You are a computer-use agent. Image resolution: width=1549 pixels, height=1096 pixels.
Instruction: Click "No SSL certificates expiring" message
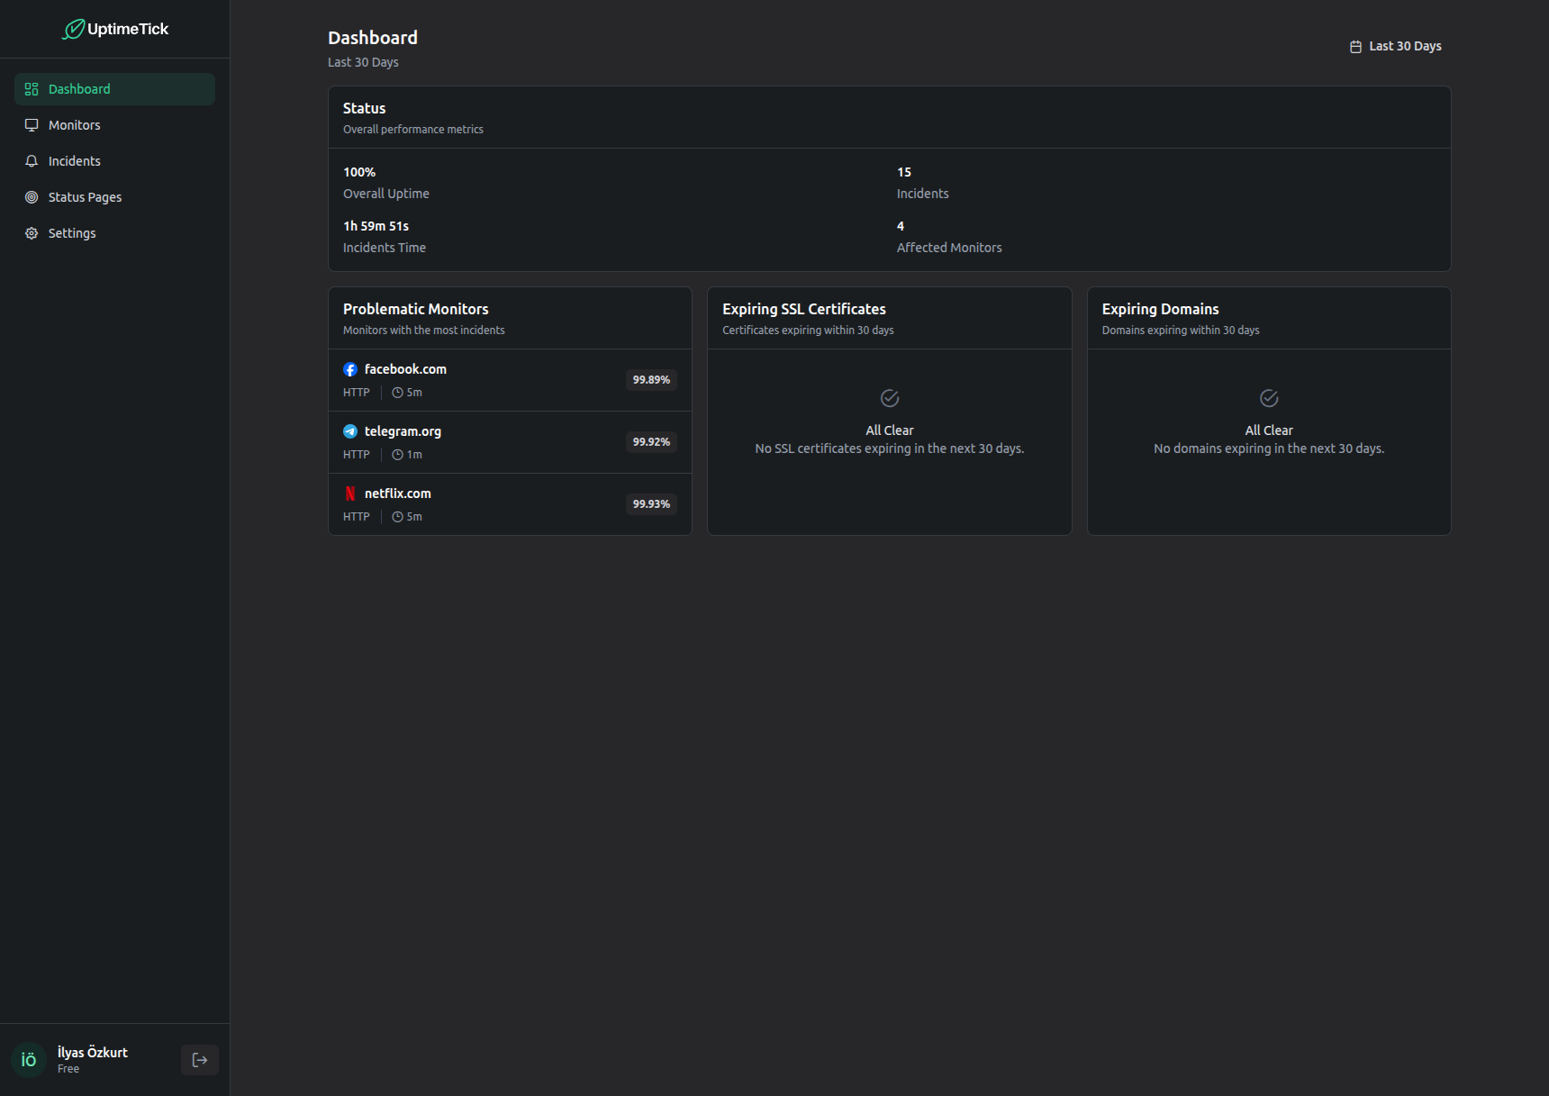(x=890, y=448)
